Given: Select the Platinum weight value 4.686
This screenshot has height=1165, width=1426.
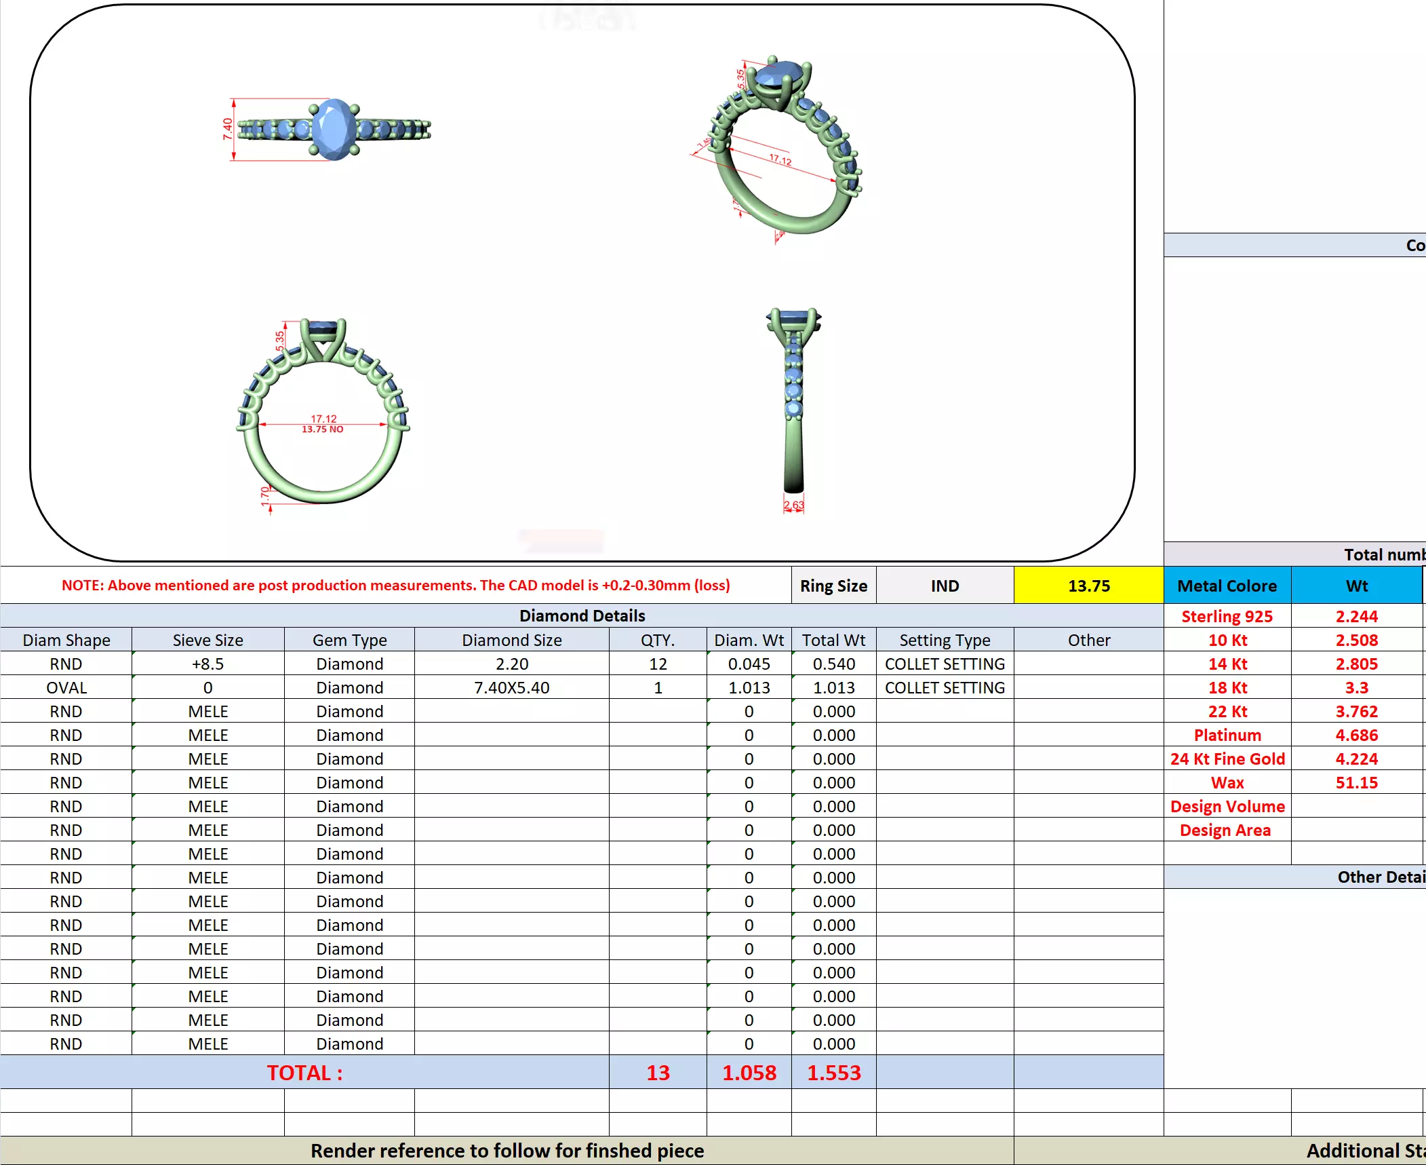Looking at the screenshot, I should tap(1356, 735).
